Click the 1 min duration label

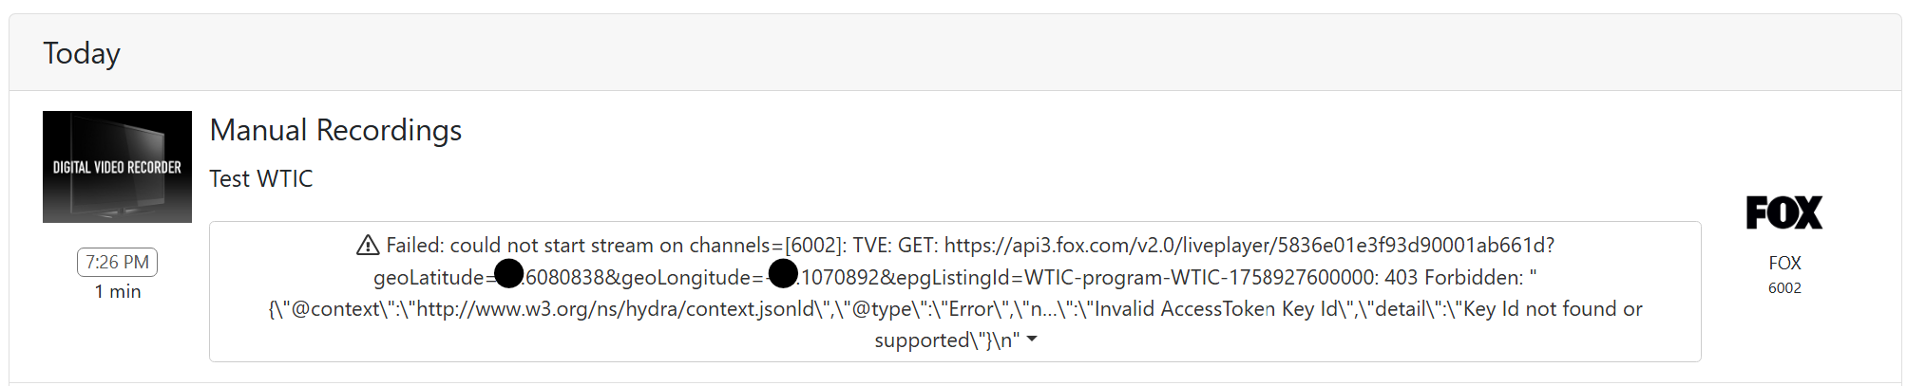(x=117, y=291)
